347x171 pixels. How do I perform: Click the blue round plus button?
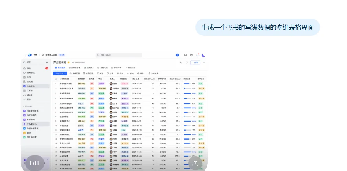177,55
